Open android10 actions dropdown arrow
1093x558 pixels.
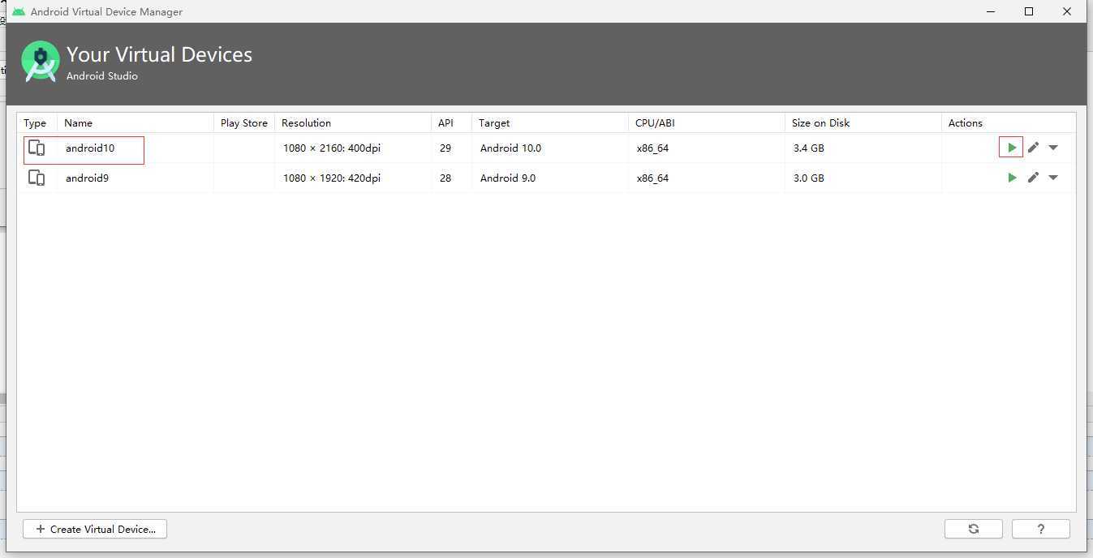(1053, 148)
